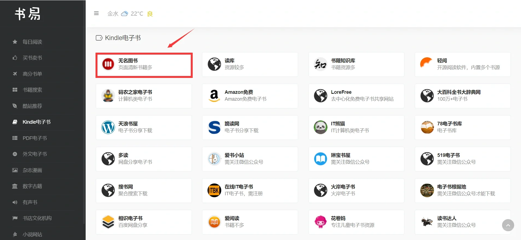This screenshot has height=240, width=521.
Task: Open 大百科全书大辞典网 globe icon
Action: (x=427, y=96)
